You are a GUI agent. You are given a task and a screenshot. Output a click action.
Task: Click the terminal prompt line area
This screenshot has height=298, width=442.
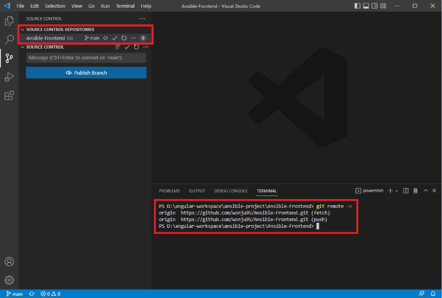point(239,226)
